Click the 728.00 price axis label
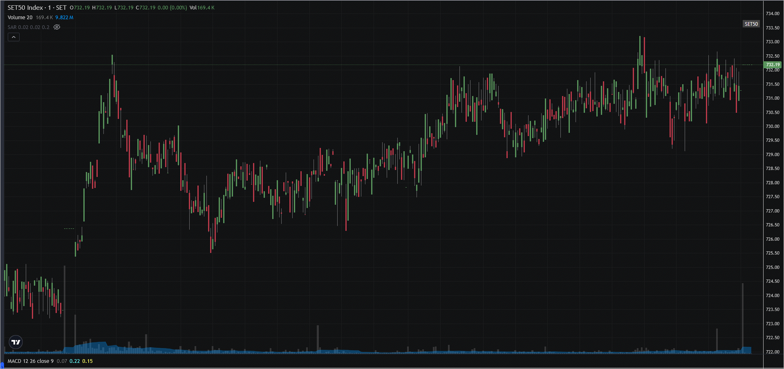The height and width of the screenshot is (369, 784). pyautogui.click(x=772, y=183)
